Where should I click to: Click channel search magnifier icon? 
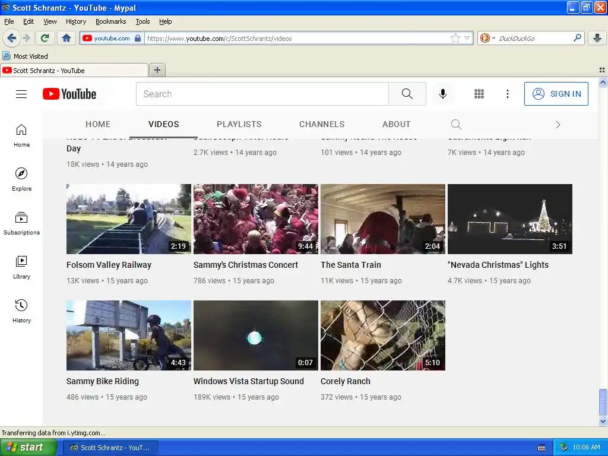(457, 125)
